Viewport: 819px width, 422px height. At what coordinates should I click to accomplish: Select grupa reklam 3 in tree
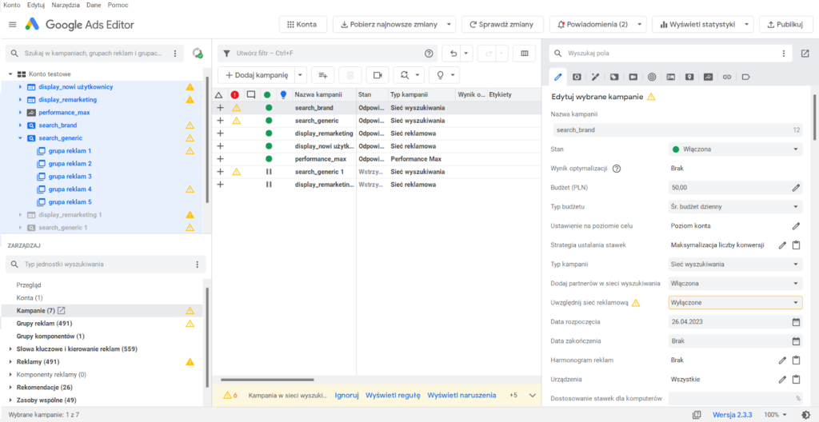70,177
